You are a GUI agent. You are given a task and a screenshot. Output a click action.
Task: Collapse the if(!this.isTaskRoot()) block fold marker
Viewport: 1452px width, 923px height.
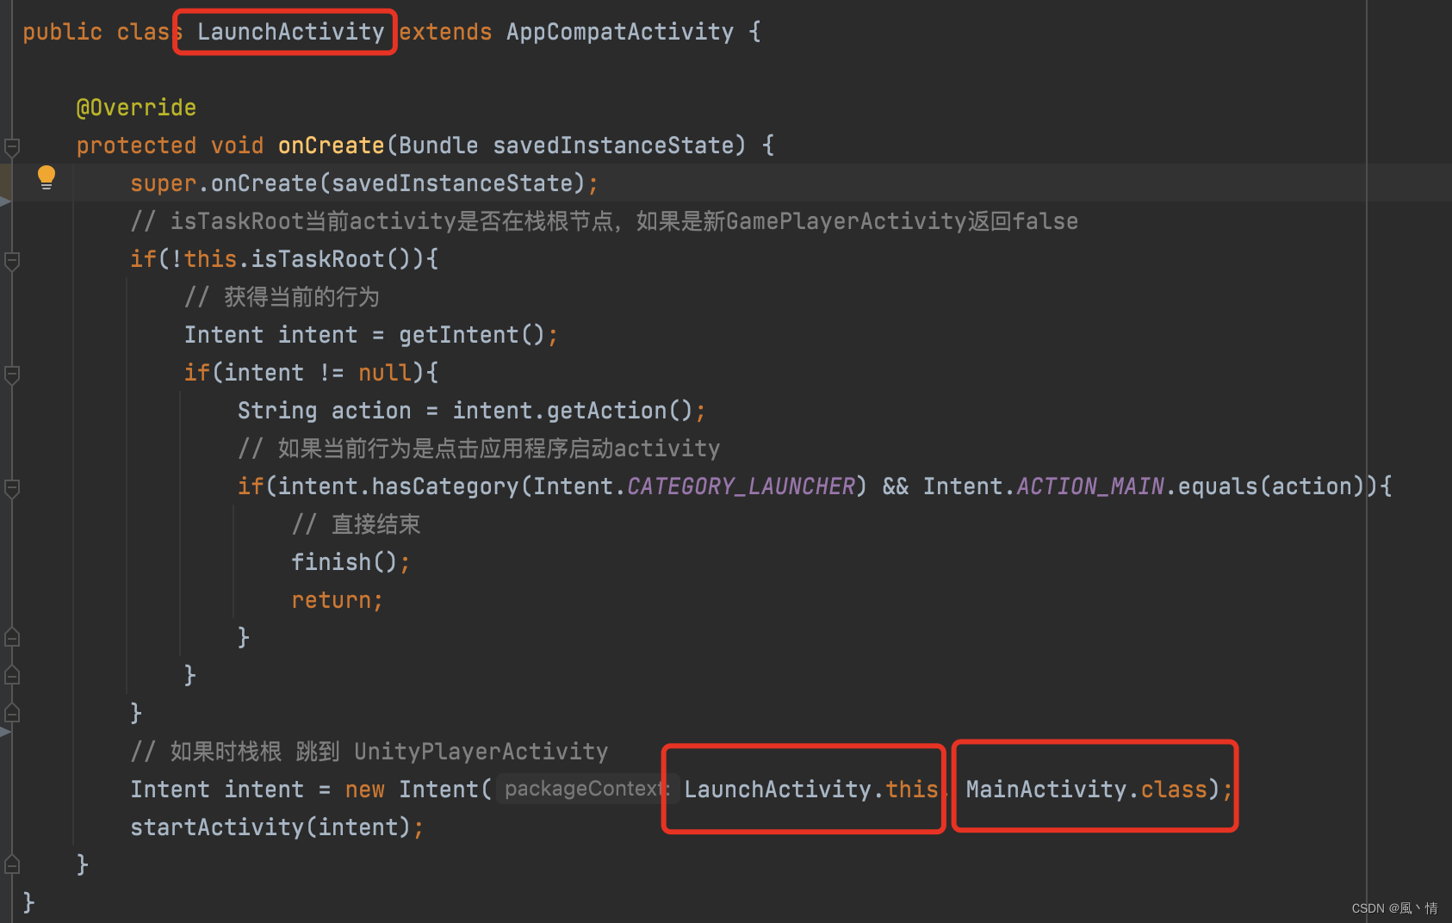[12, 260]
